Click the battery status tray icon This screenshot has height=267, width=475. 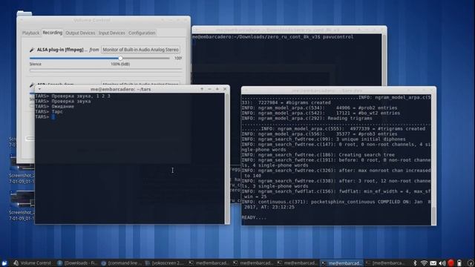click(x=459, y=263)
